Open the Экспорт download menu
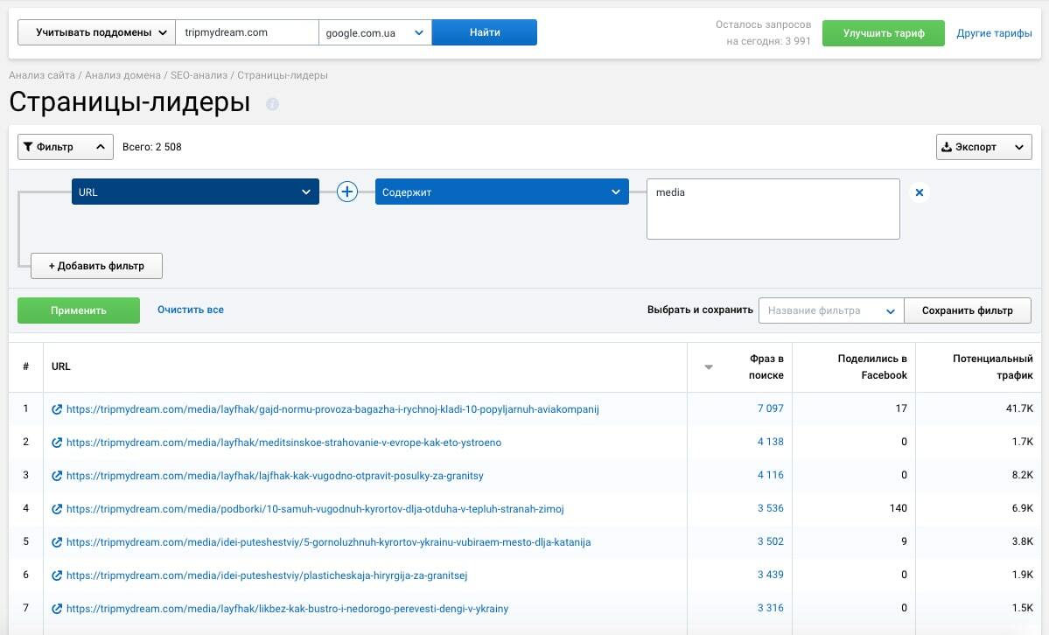Image resolution: width=1049 pixels, height=635 pixels. 983,147
